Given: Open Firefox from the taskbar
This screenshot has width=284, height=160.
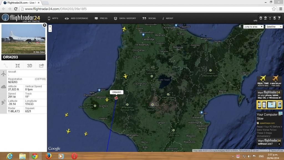Looking at the screenshot, I should click(48, 156).
